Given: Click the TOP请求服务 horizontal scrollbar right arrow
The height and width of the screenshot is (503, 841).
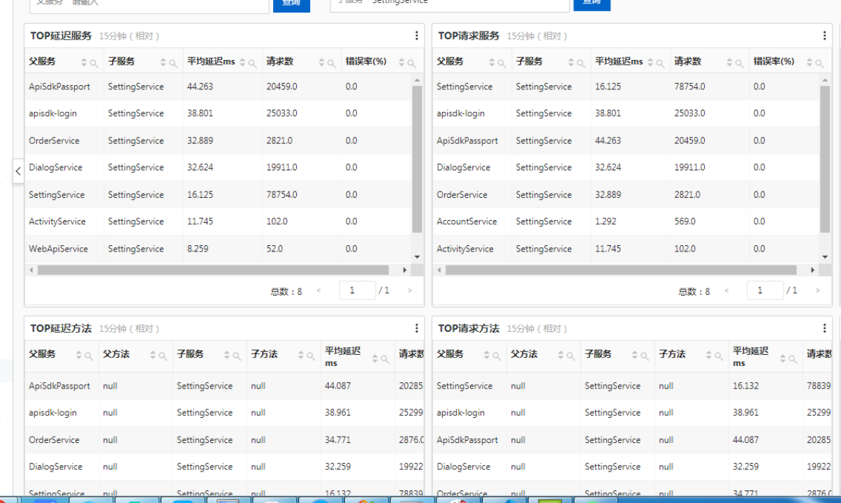Looking at the screenshot, I should pos(812,270).
